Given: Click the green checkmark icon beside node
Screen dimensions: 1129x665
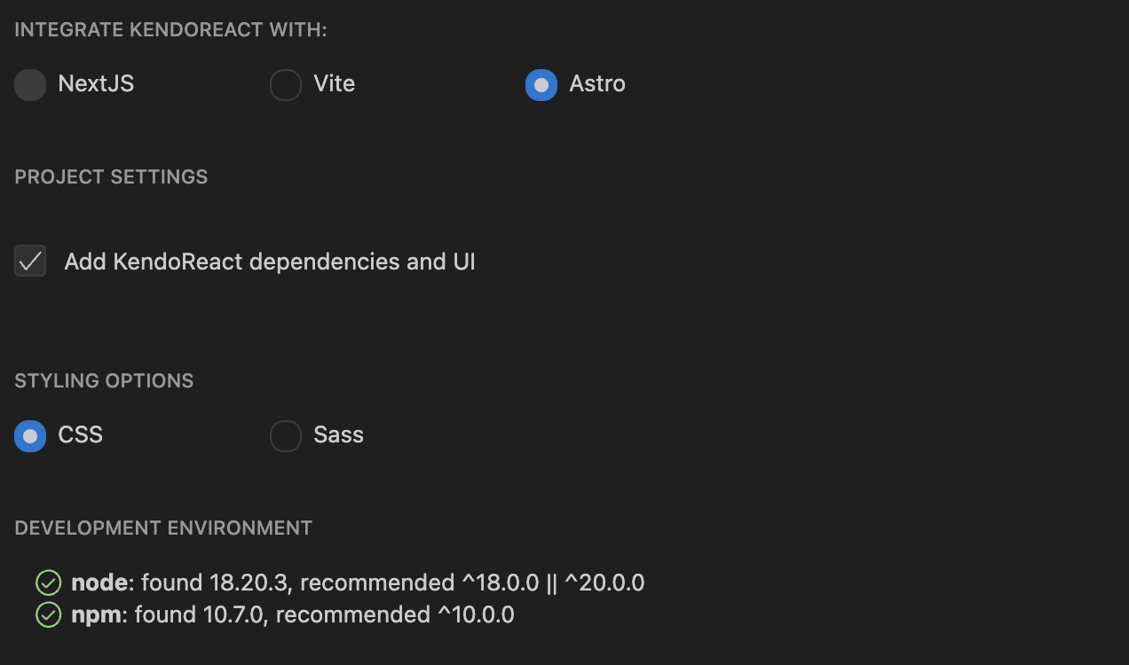Looking at the screenshot, I should pos(48,583).
